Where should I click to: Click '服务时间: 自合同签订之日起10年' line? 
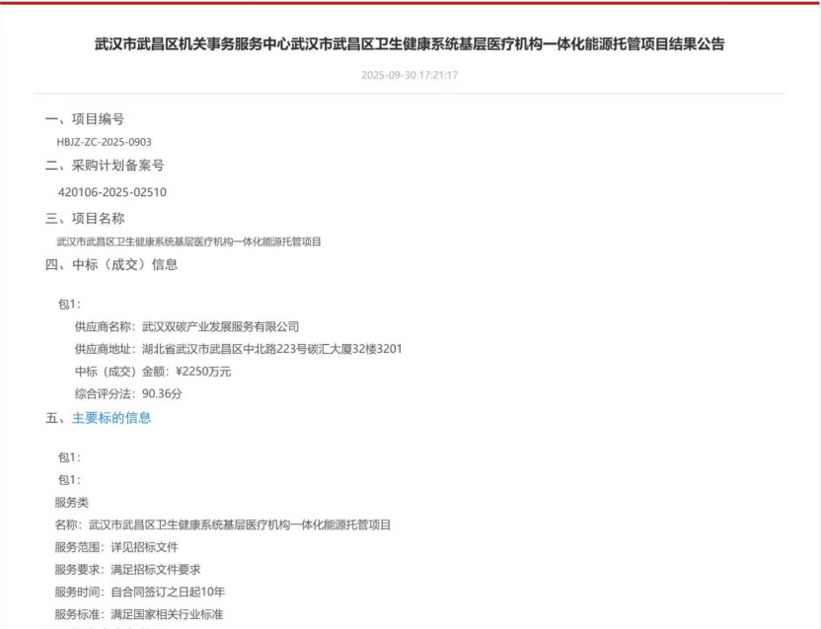[x=140, y=592]
